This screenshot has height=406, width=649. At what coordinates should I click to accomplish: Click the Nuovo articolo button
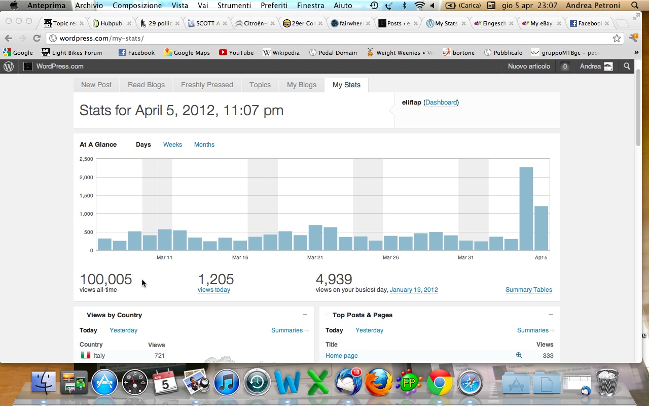click(529, 66)
